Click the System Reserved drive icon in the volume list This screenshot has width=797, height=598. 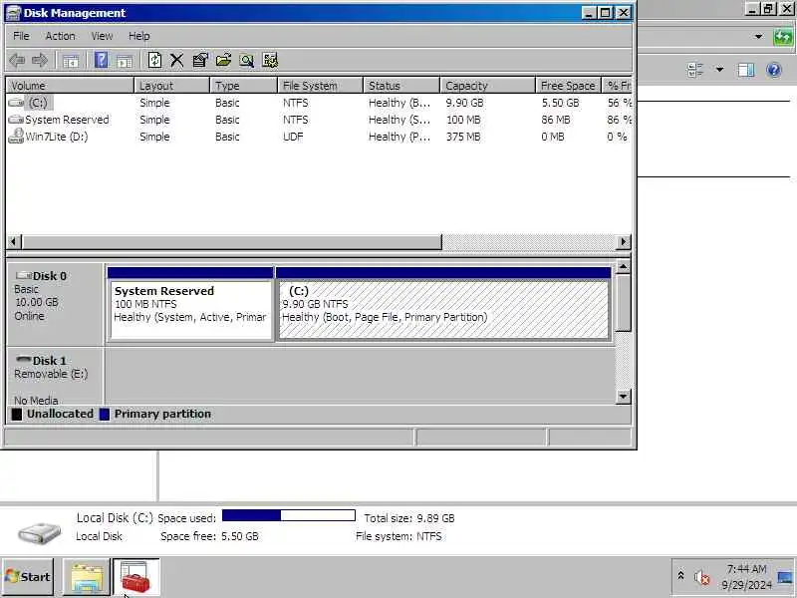pyautogui.click(x=16, y=120)
